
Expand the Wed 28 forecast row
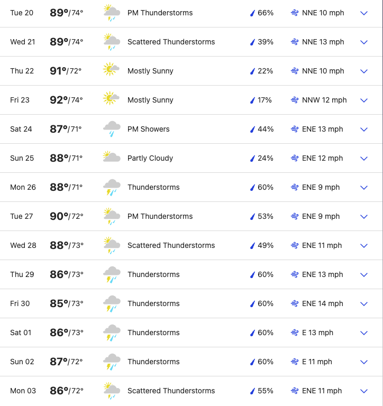[364, 245]
